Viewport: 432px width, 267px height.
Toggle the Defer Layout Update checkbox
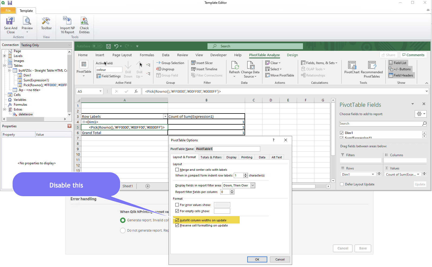pyautogui.click(x=342, y=184)
